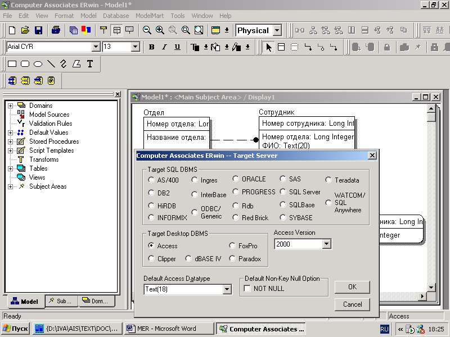Screen dimensions: 450x337
Task: Save the model with the diskette icon
Action: pyautogui.click(x=38, y=30)
